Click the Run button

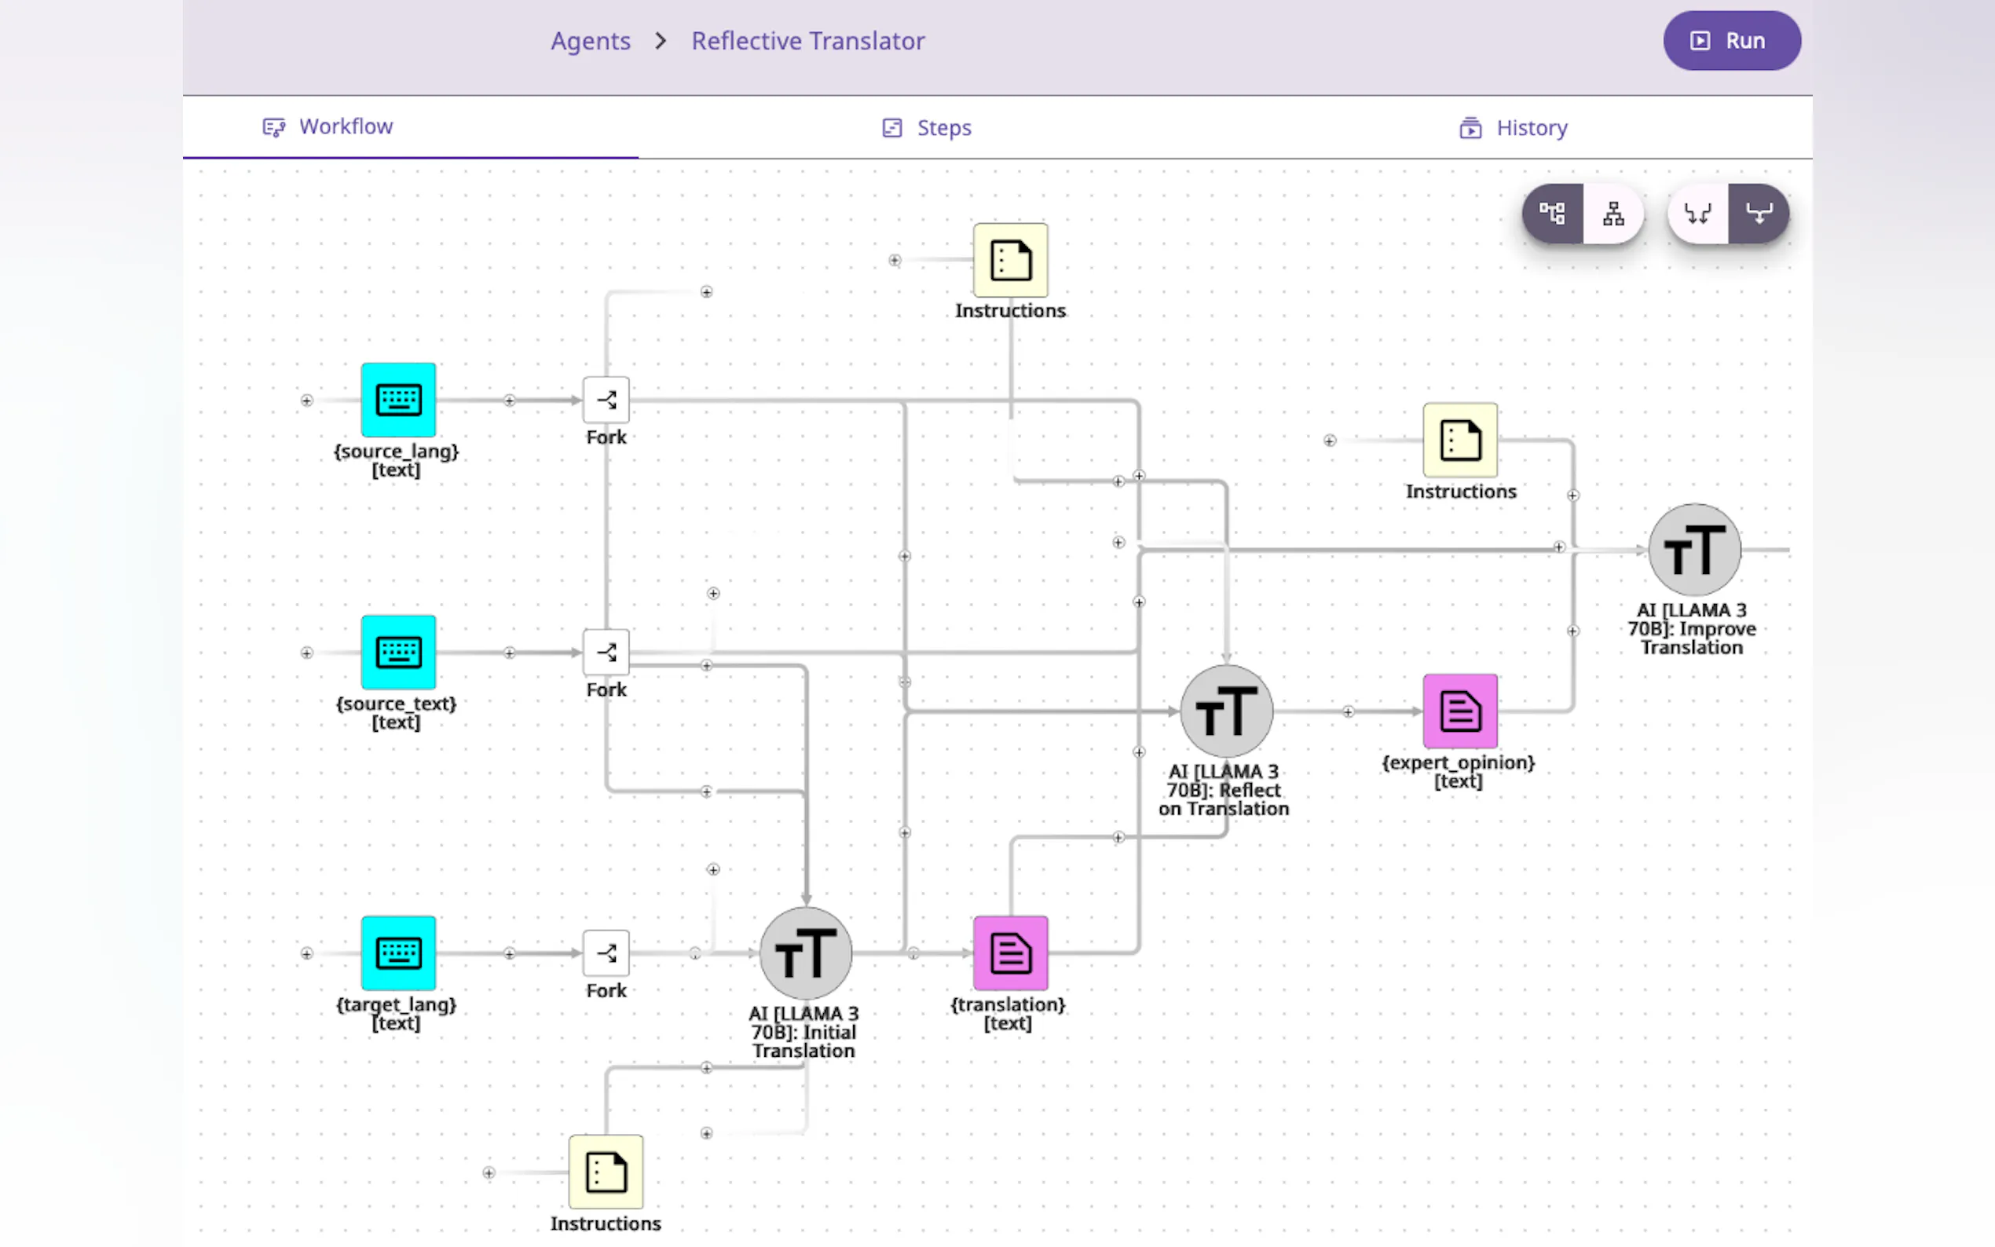point(1731,40)
